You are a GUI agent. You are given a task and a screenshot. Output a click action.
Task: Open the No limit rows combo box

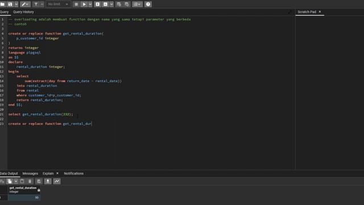[58, 4]
